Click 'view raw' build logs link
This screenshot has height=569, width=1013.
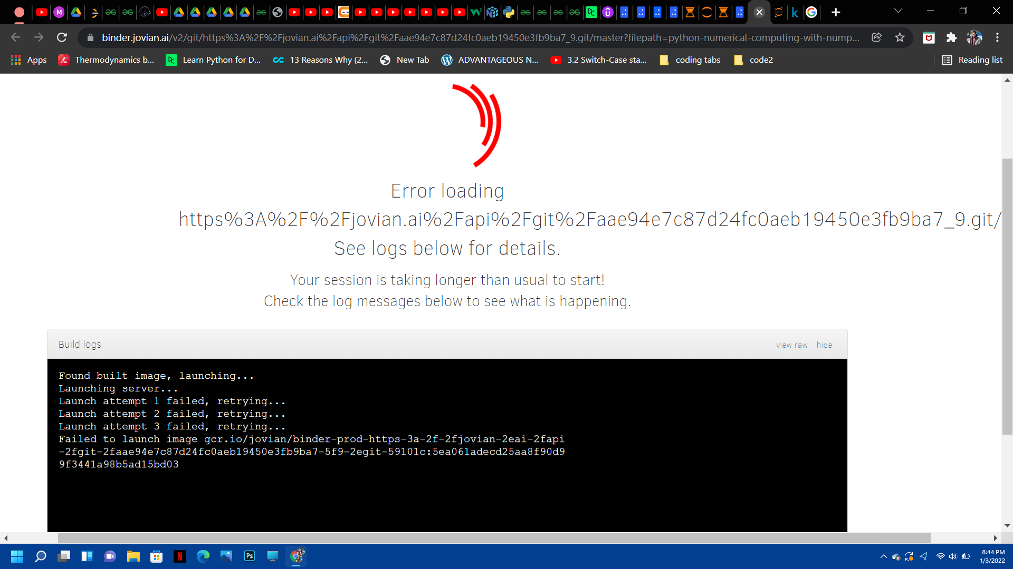point(791,345)
